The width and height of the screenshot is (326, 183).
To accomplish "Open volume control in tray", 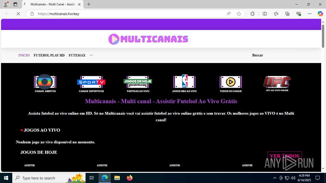I will tap(293, 178).
